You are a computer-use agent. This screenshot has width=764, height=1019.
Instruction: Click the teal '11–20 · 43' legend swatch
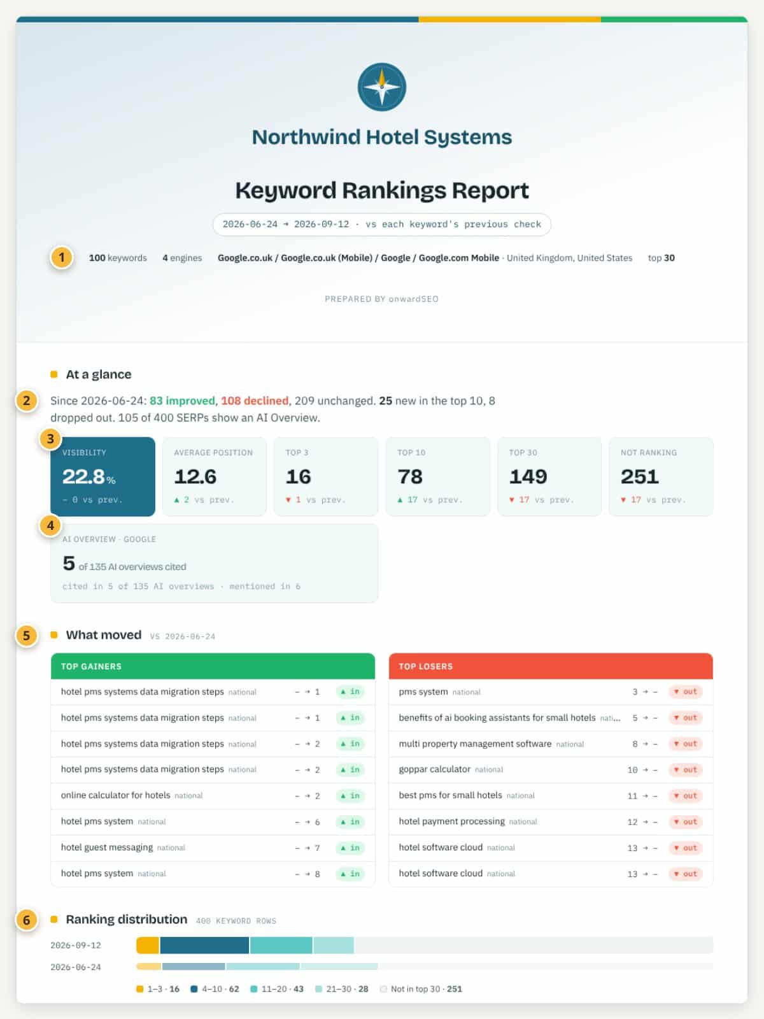[254, 989]
